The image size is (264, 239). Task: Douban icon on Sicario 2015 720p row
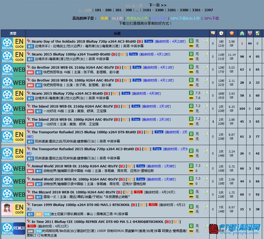pyautogui.click(x=191, y=93)
